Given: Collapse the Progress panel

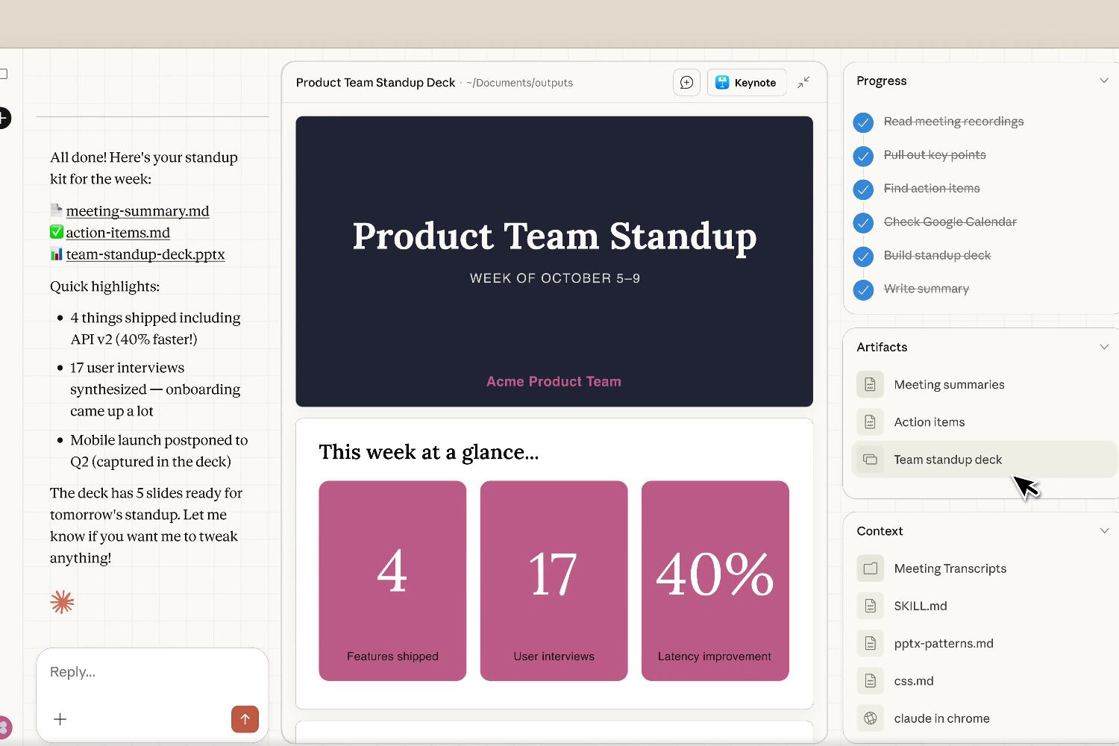Looking at the screenshot, I should 1104,81.
